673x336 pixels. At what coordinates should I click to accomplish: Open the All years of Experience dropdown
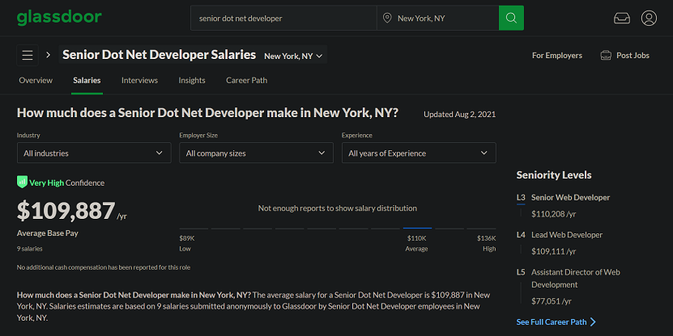[419, 153]
